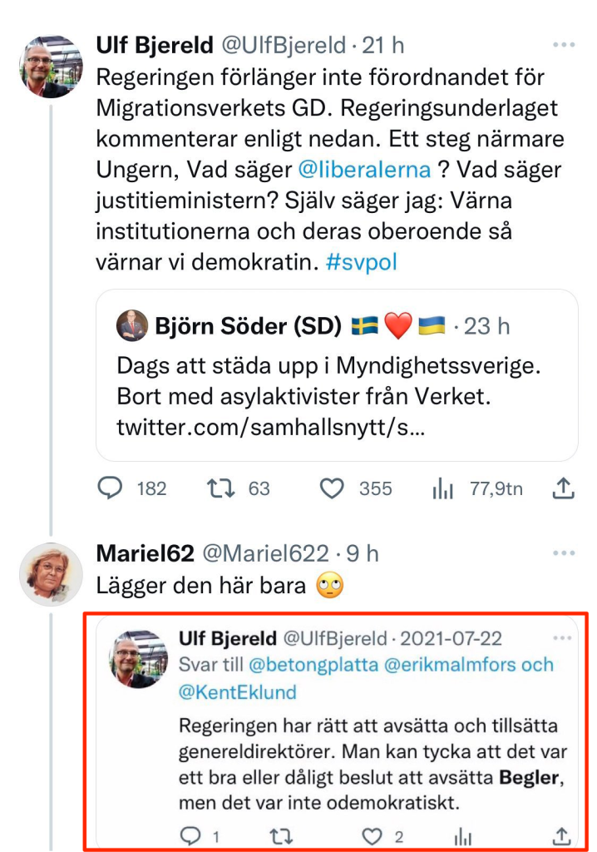
Task: Like the tweet with 355 likes
Action: 332,488
